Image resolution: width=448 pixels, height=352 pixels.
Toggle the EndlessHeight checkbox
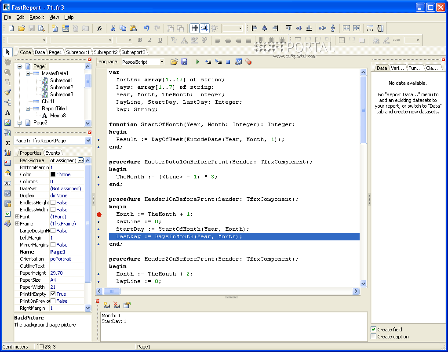(53, 203)
